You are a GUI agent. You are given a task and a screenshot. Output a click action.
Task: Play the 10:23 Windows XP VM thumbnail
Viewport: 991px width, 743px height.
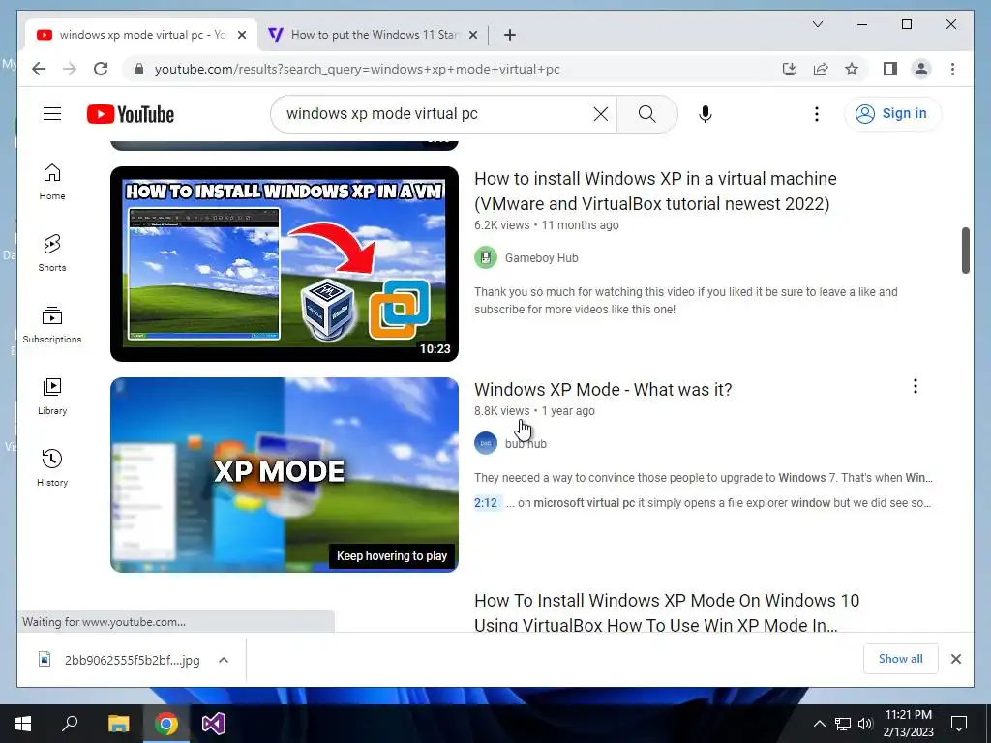click(x=285, y=264)
